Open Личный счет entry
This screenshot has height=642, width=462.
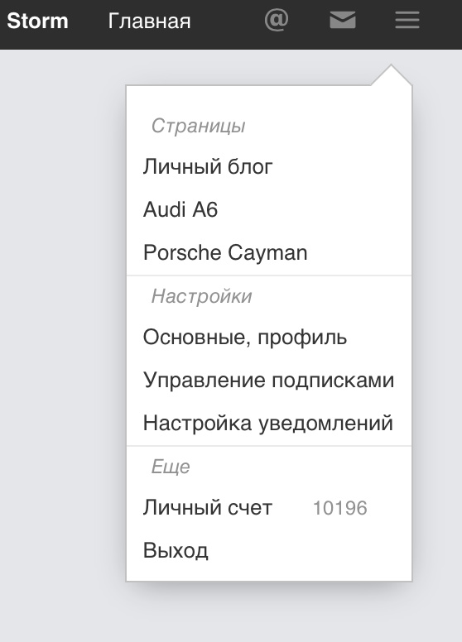(208, 508)
